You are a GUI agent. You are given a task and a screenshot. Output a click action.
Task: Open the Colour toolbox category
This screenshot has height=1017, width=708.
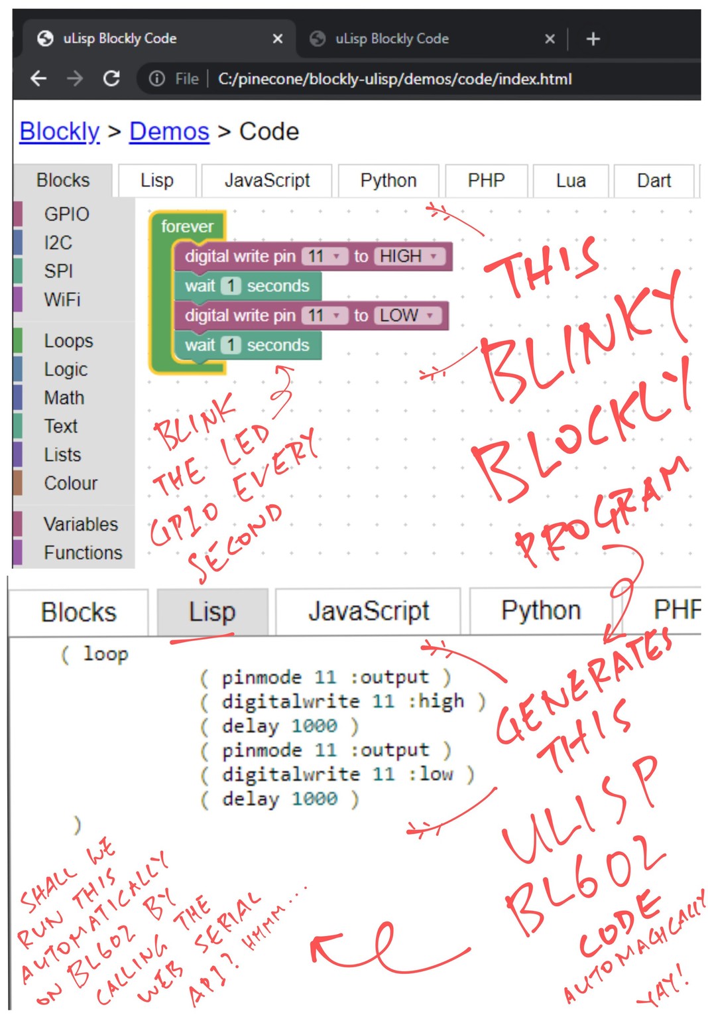click(70, 483)
